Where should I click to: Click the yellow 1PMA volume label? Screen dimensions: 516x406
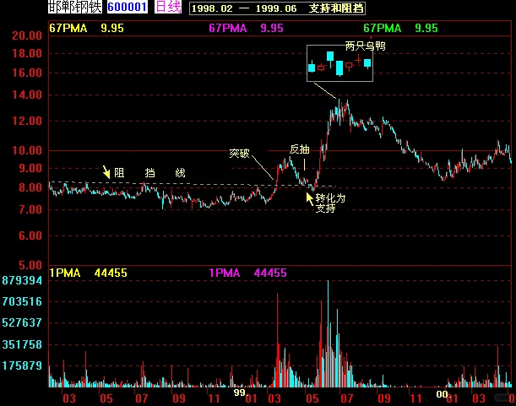pos(65,273)
